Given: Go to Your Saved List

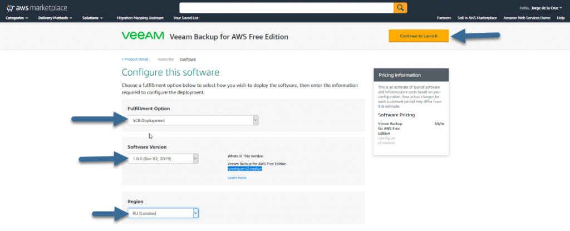Looking at the screenshot, I should tap(186, 18).
